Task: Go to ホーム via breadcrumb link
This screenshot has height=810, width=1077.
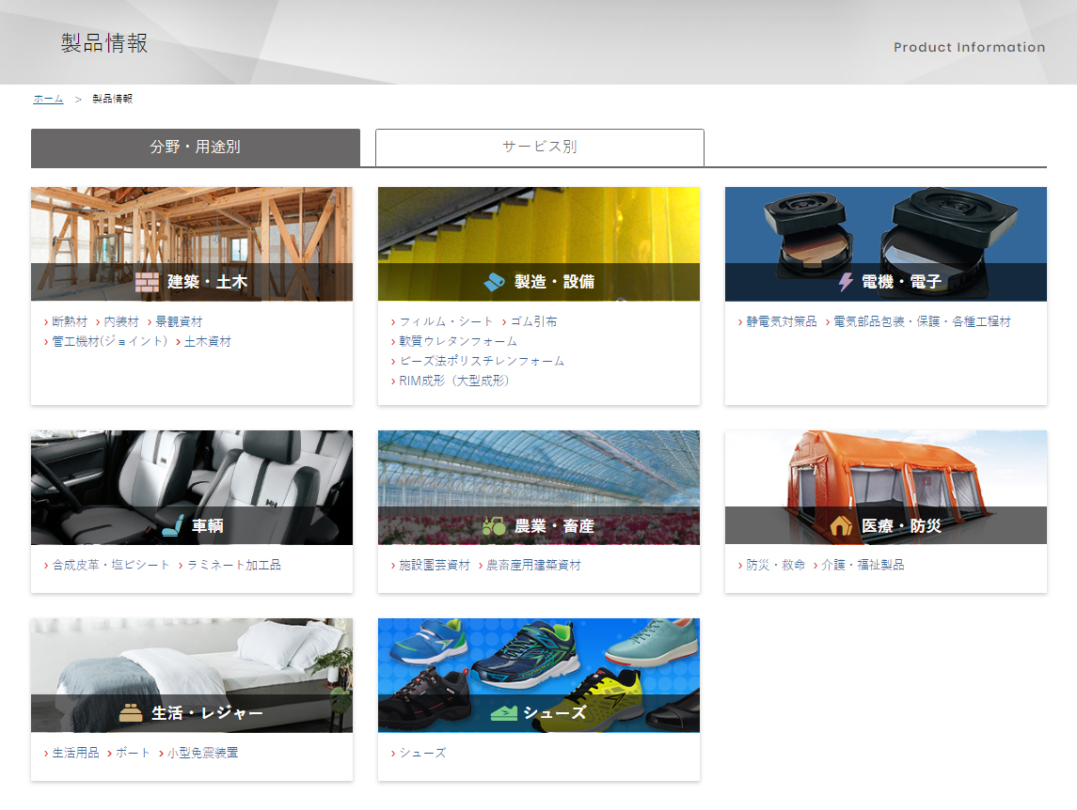Action: click(x=48, y=99)
